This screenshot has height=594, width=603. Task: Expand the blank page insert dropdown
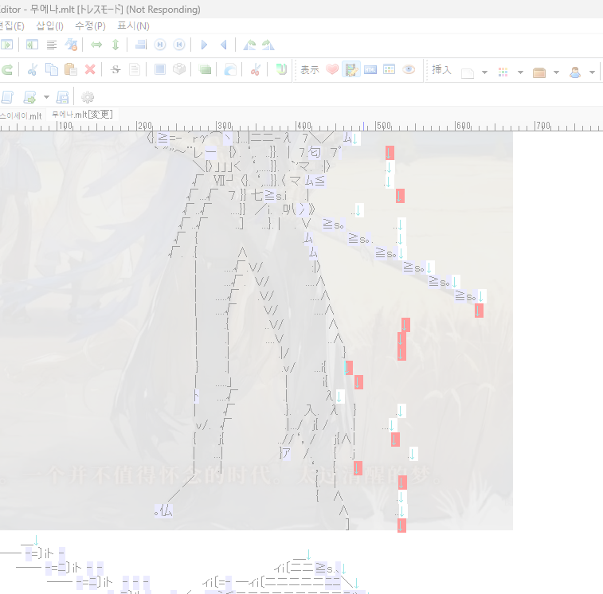click(484, 72)
